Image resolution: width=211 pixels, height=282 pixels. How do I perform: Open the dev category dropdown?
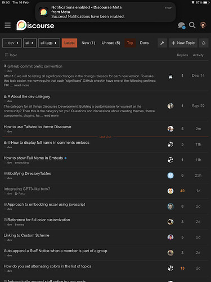pyautogui.click(x=12, y=43)
